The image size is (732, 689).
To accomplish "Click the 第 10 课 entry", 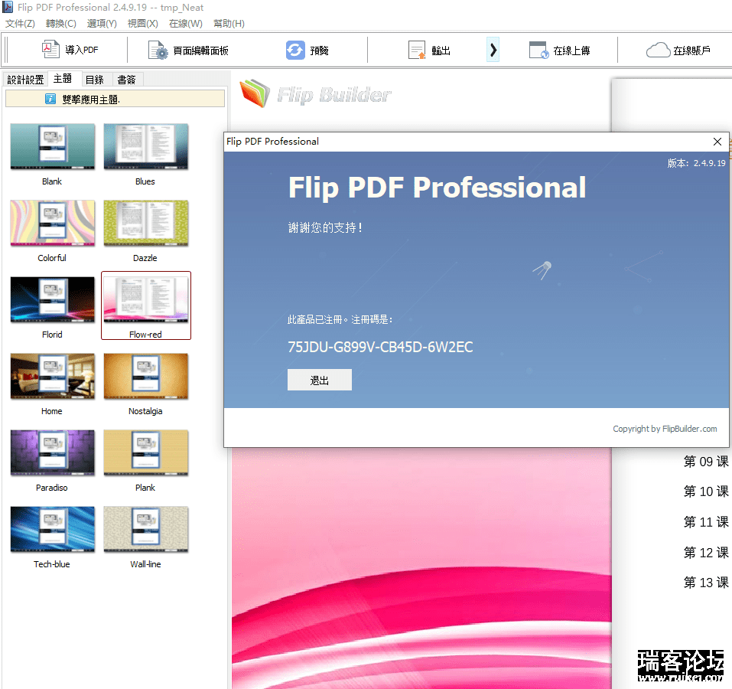I will [706, 491].
